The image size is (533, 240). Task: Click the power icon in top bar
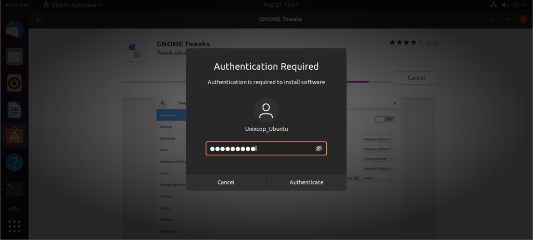click(x=516, y=5)
